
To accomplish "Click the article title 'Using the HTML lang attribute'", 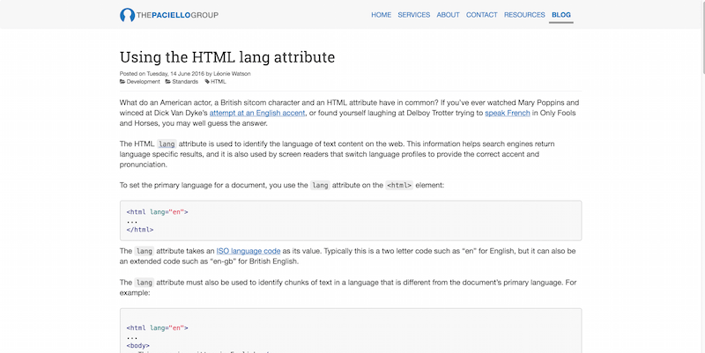I will click(x=227, y=57).
